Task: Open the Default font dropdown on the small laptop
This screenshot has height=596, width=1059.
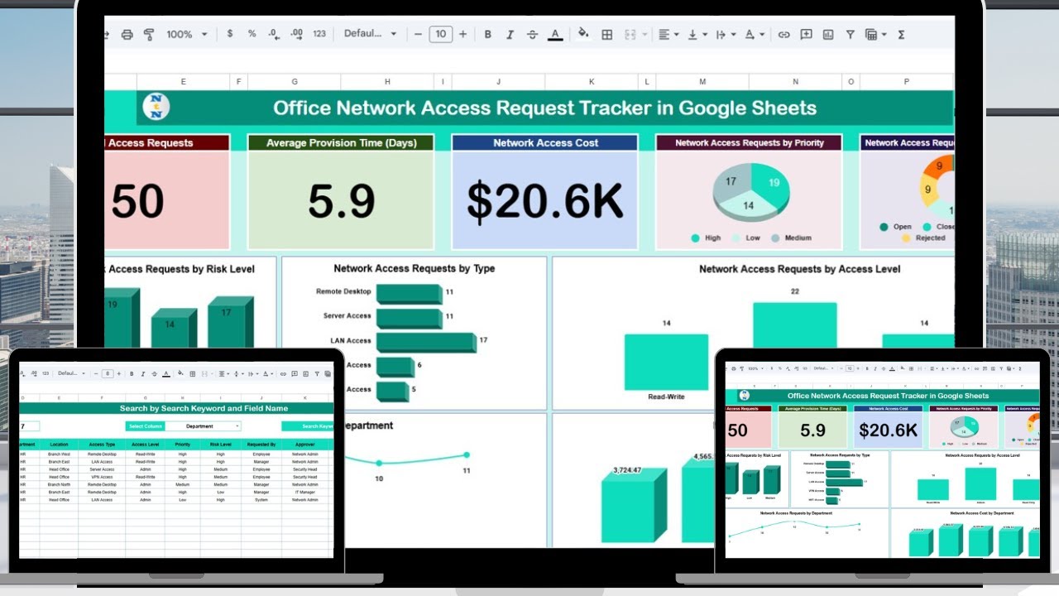Action: click(x=71, y=374)
